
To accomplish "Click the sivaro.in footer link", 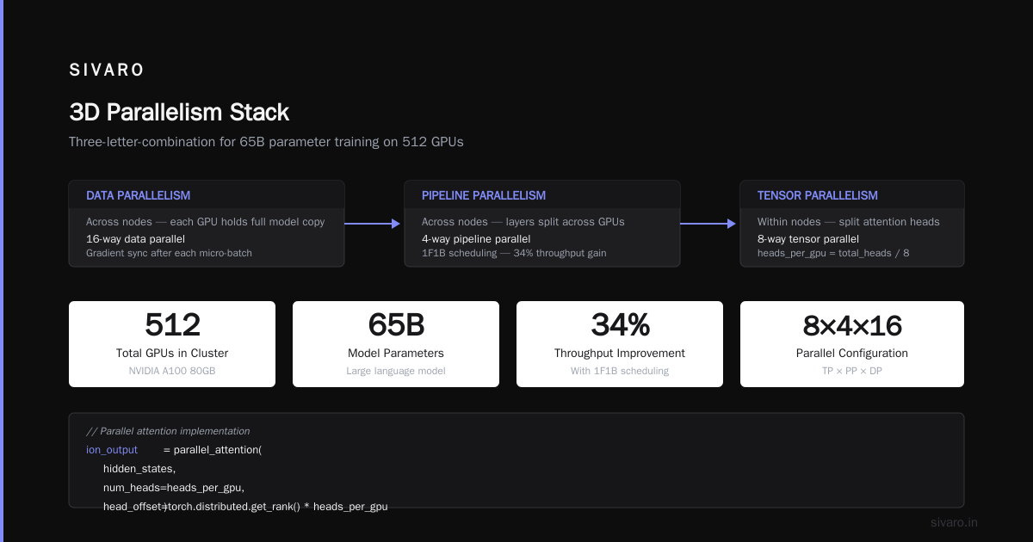I will click(x=954, y=522).
